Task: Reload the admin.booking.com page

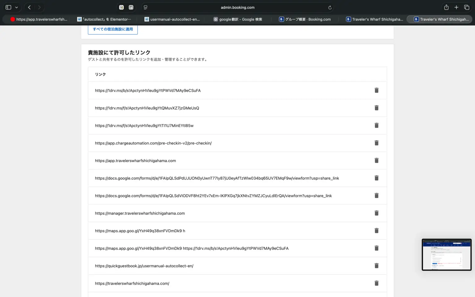Action: coord(330,7)
